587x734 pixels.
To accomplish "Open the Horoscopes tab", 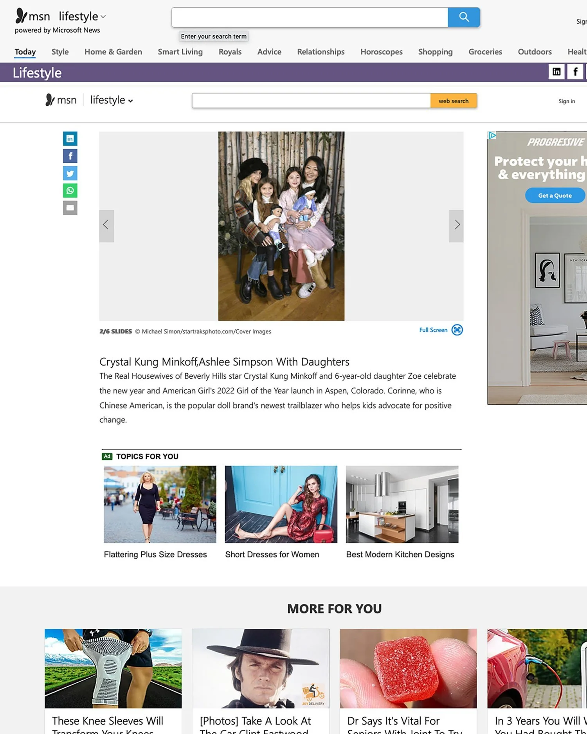I will [382, 52].
